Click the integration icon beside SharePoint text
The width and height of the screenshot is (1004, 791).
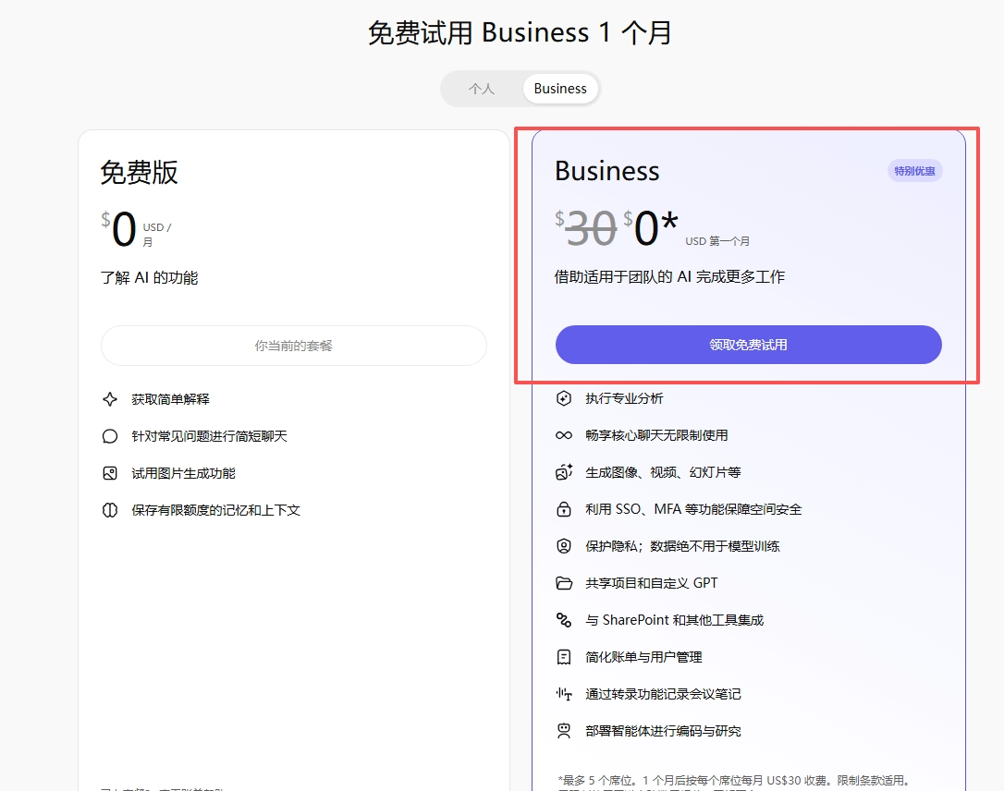564,620
